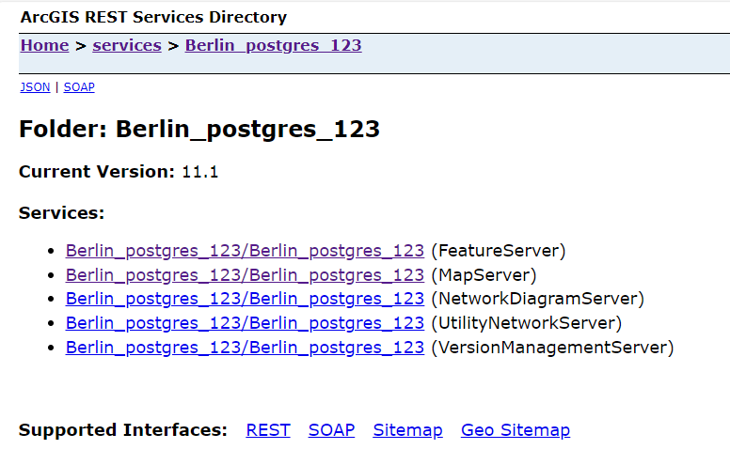Screen dimensions: 730x465
Task: Click the (UtilityNetworkServer) type label
Action: coord(527,323)
